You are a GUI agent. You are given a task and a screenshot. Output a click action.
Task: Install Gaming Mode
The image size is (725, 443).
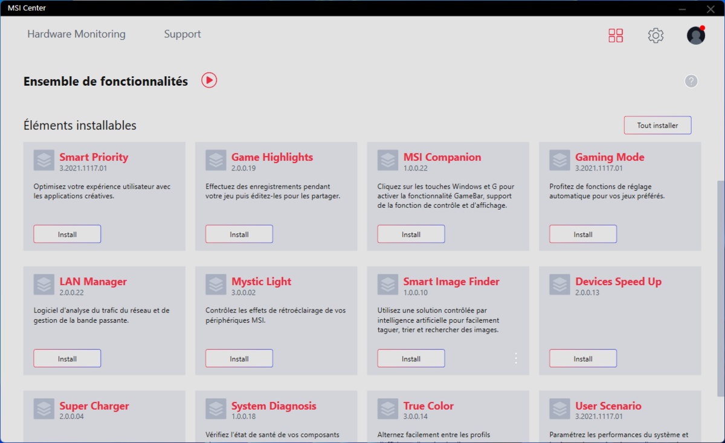click(583, 234)
